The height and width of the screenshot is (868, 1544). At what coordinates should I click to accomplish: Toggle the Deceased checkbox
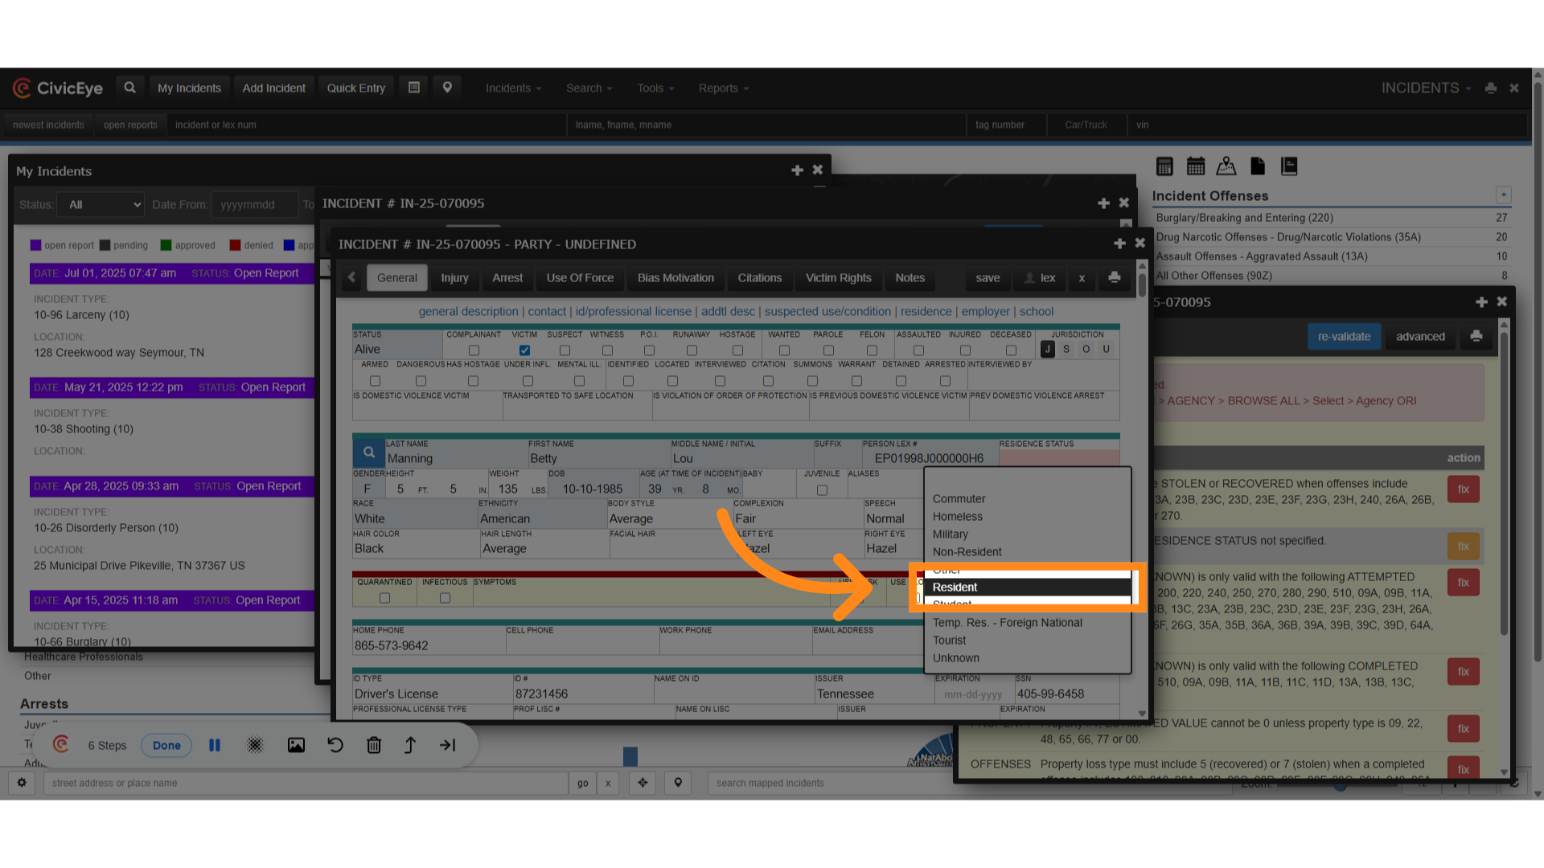pyautogui.click(x=1011, y=350)
